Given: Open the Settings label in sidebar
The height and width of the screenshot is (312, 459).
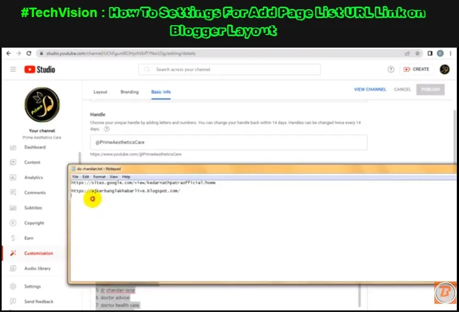Looking at the screenshot, I should (32, 286).
